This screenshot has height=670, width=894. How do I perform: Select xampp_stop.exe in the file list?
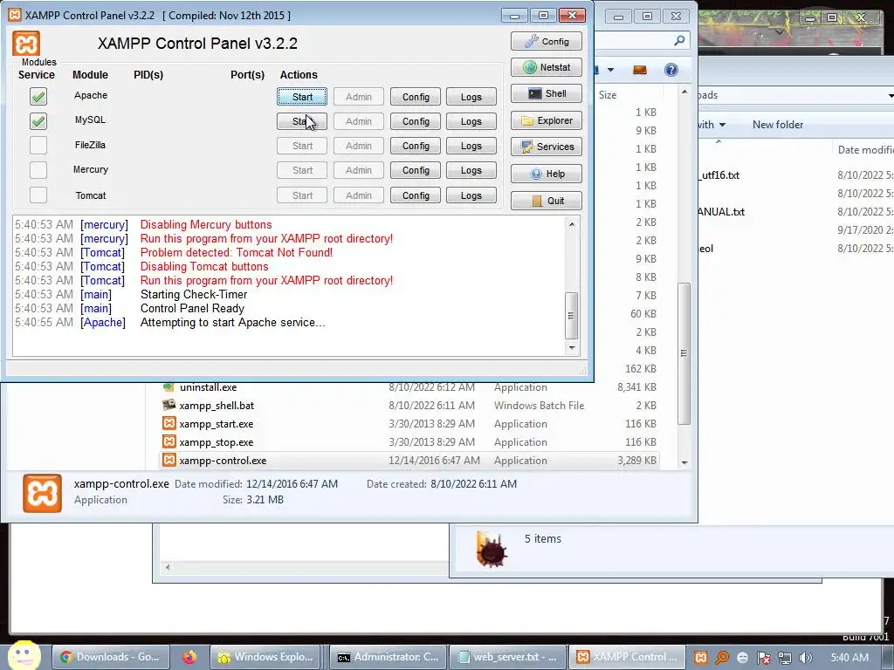pyautogui.click(x=217, y=442)
